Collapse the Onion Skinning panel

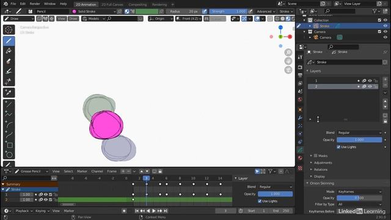click(x=322, y=183)
